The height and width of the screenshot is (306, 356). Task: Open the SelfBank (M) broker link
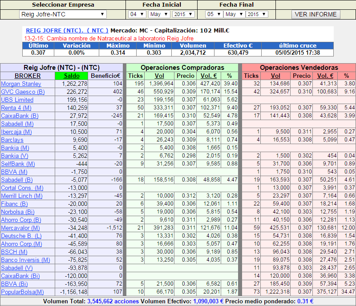click(18, 164)
